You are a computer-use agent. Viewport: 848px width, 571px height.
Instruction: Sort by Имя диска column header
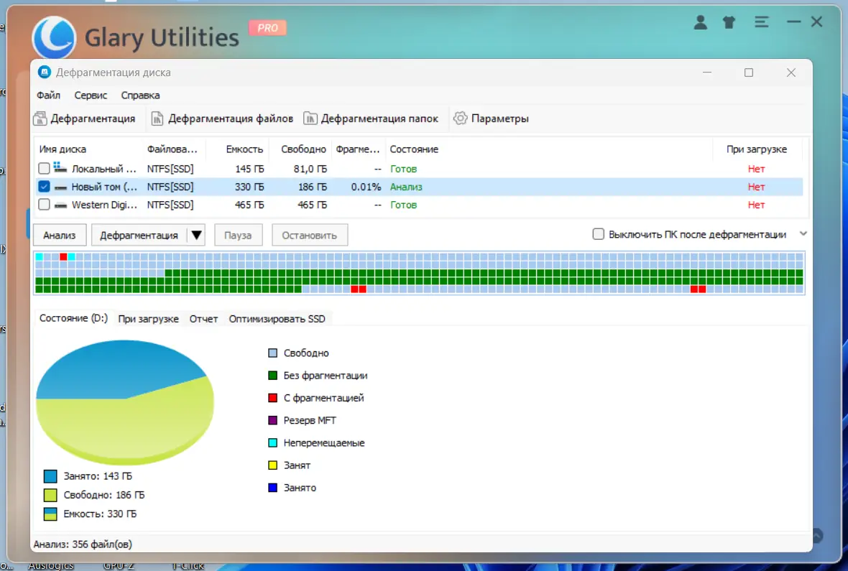click(63, 149)
